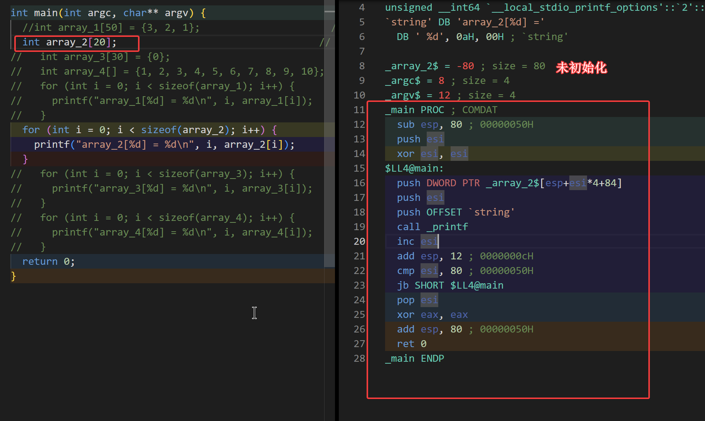705x421 pixels.
Task: Click the xor eax, eax instruction
Action: point(432,314)
